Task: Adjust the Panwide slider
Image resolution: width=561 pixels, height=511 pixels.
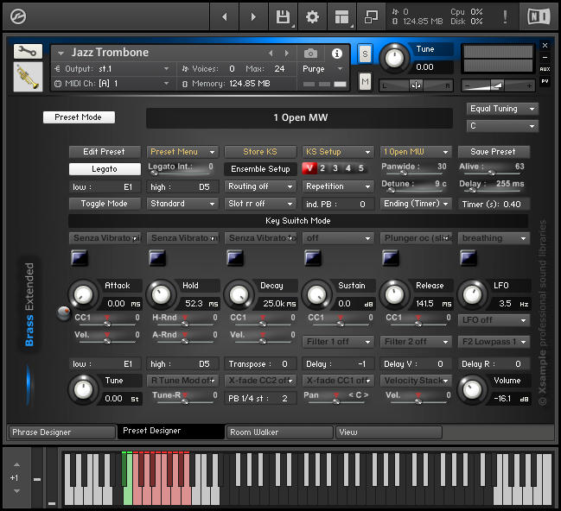Action: [x=413, y=173]
